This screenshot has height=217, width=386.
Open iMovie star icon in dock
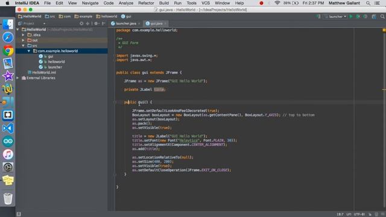[x=8, y=77]
